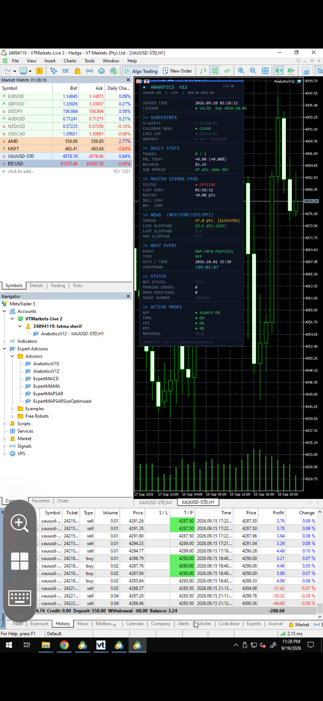
Task: Switch to the XAUUSD-STD,M1 chart tab
Action: [156, 502]
